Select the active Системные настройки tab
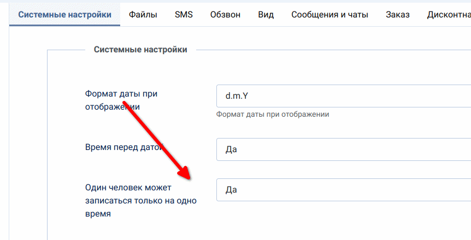This screenshot has height=240, width=471. (64, 15)
